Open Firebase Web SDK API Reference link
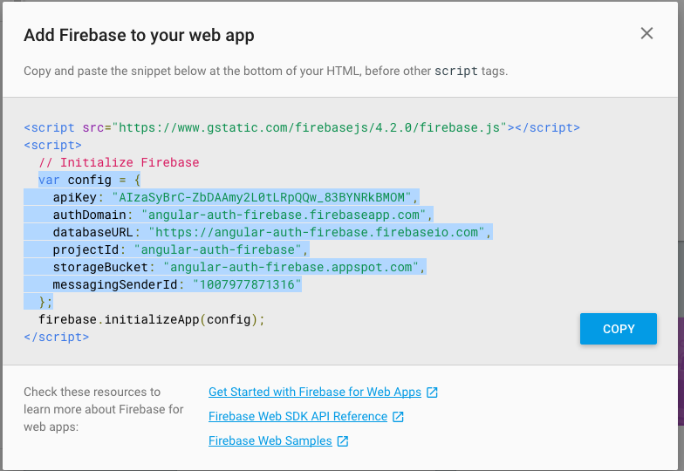This screenshot has width=684, height=471. point(298,417)
